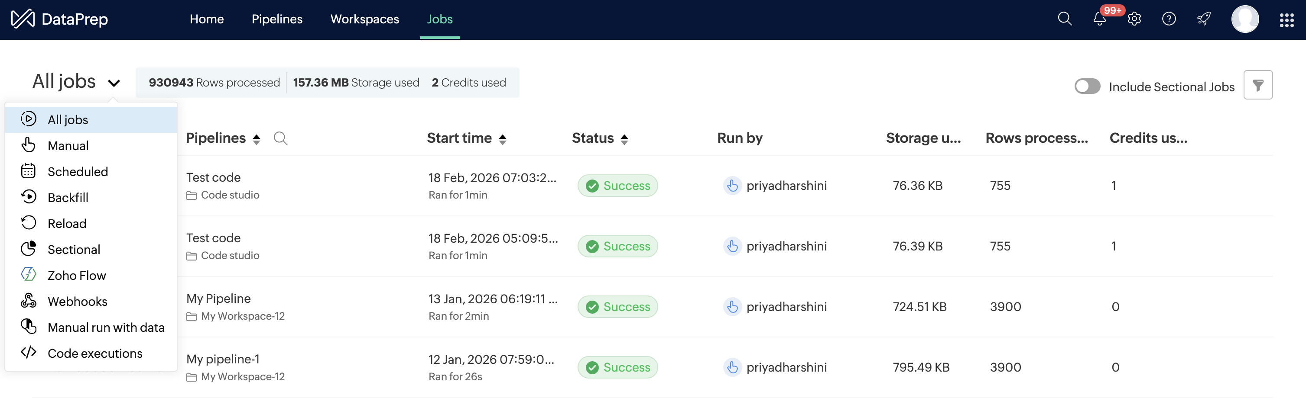Open My pipeline-1 job entry
The image size is (1306, 398).
click(223, 359)
